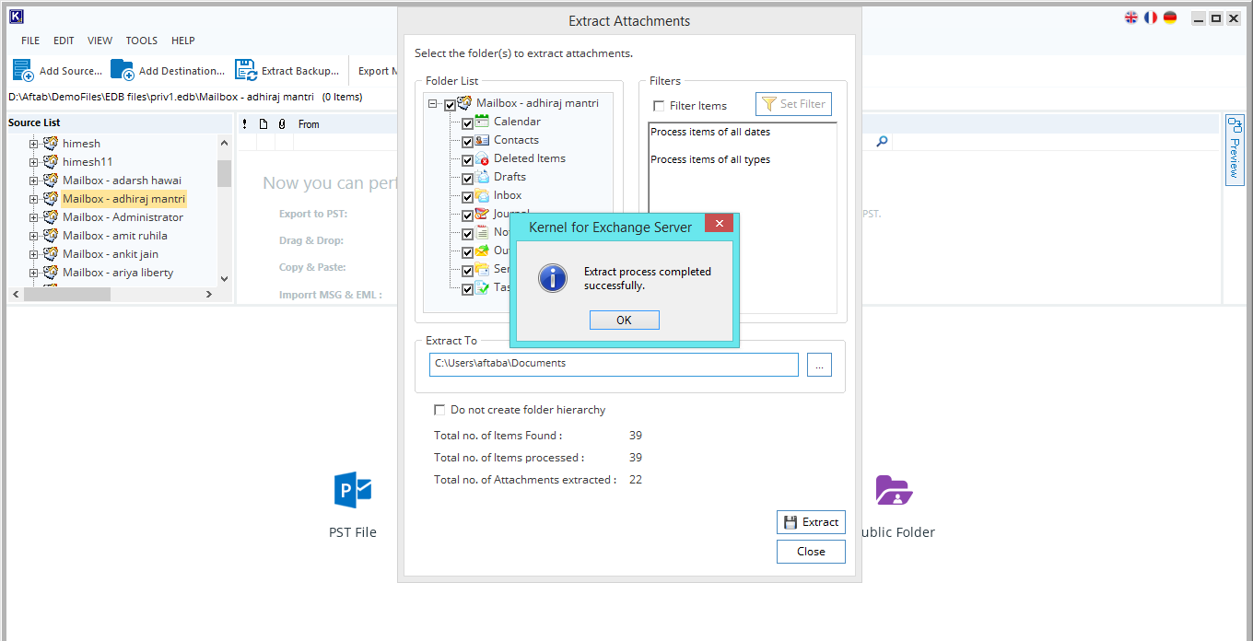
Task: Click the mailbox icon of adhiraj mantri root
Action: pyautogui.click(x=464, y=103)
